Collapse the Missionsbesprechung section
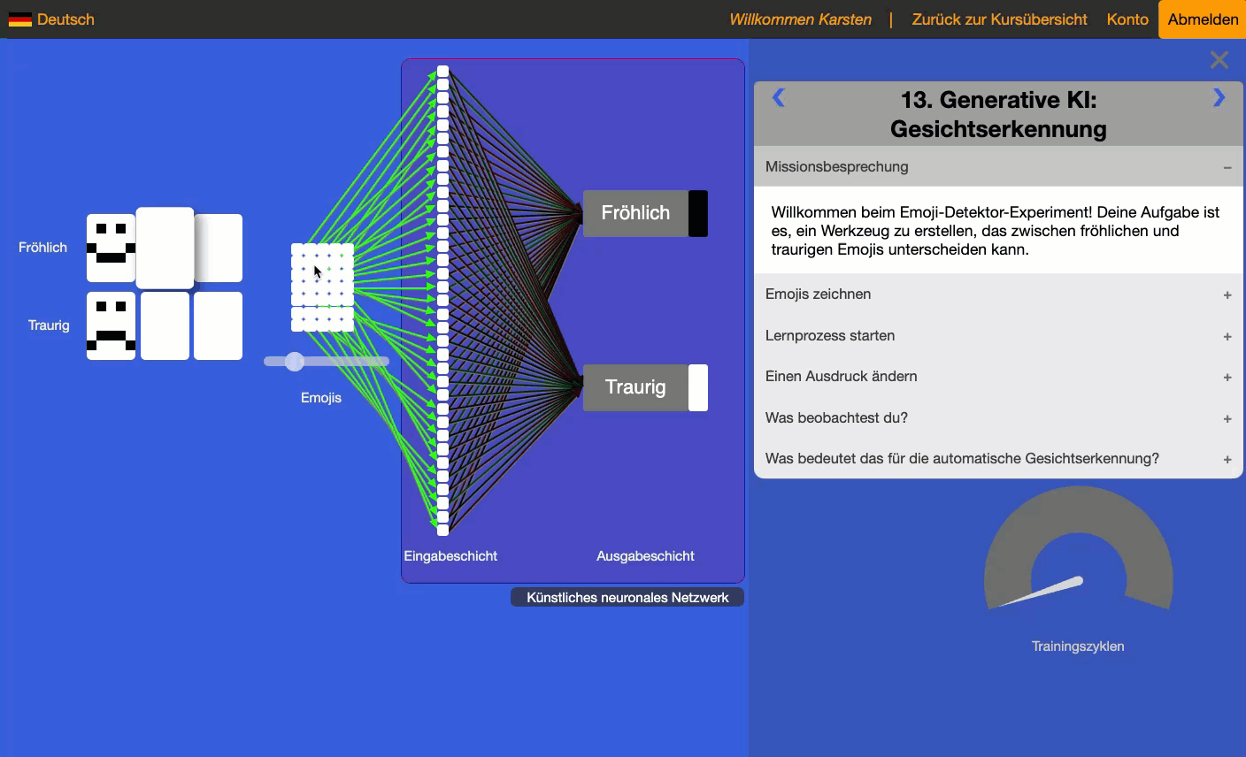 998,166
